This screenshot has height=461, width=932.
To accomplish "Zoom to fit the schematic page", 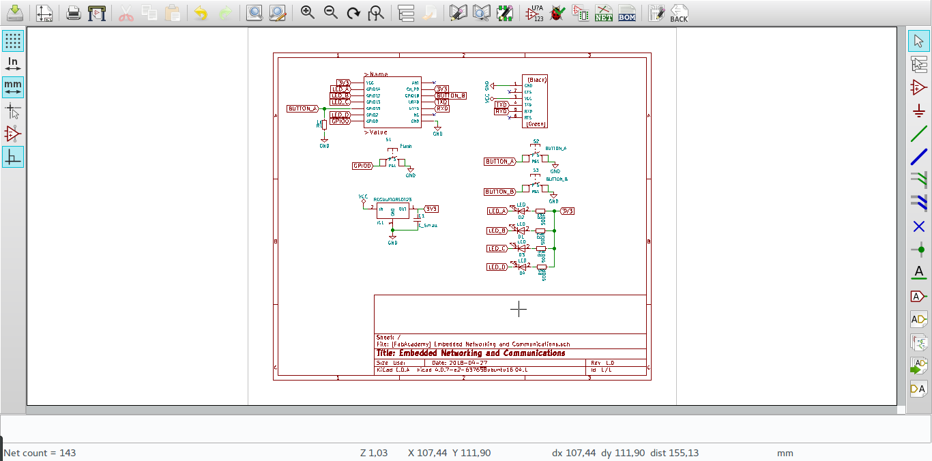I will (x=376, y=12).
